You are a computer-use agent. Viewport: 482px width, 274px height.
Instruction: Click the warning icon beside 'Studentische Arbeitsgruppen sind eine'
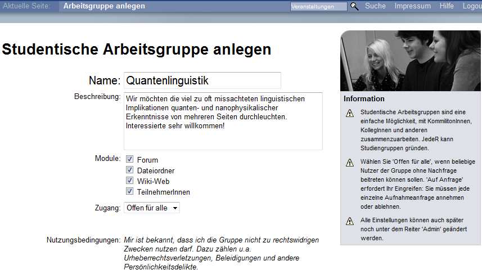tap(350, 113)
